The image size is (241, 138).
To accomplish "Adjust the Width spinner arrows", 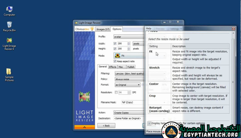I will pos(129,43).
